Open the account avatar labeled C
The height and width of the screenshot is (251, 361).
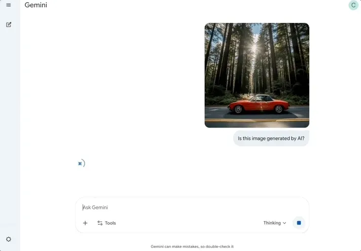pos(353,5)
